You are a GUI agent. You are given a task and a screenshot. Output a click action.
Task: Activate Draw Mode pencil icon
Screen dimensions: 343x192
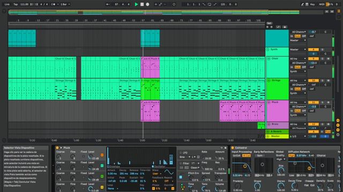tap(302, 4)
